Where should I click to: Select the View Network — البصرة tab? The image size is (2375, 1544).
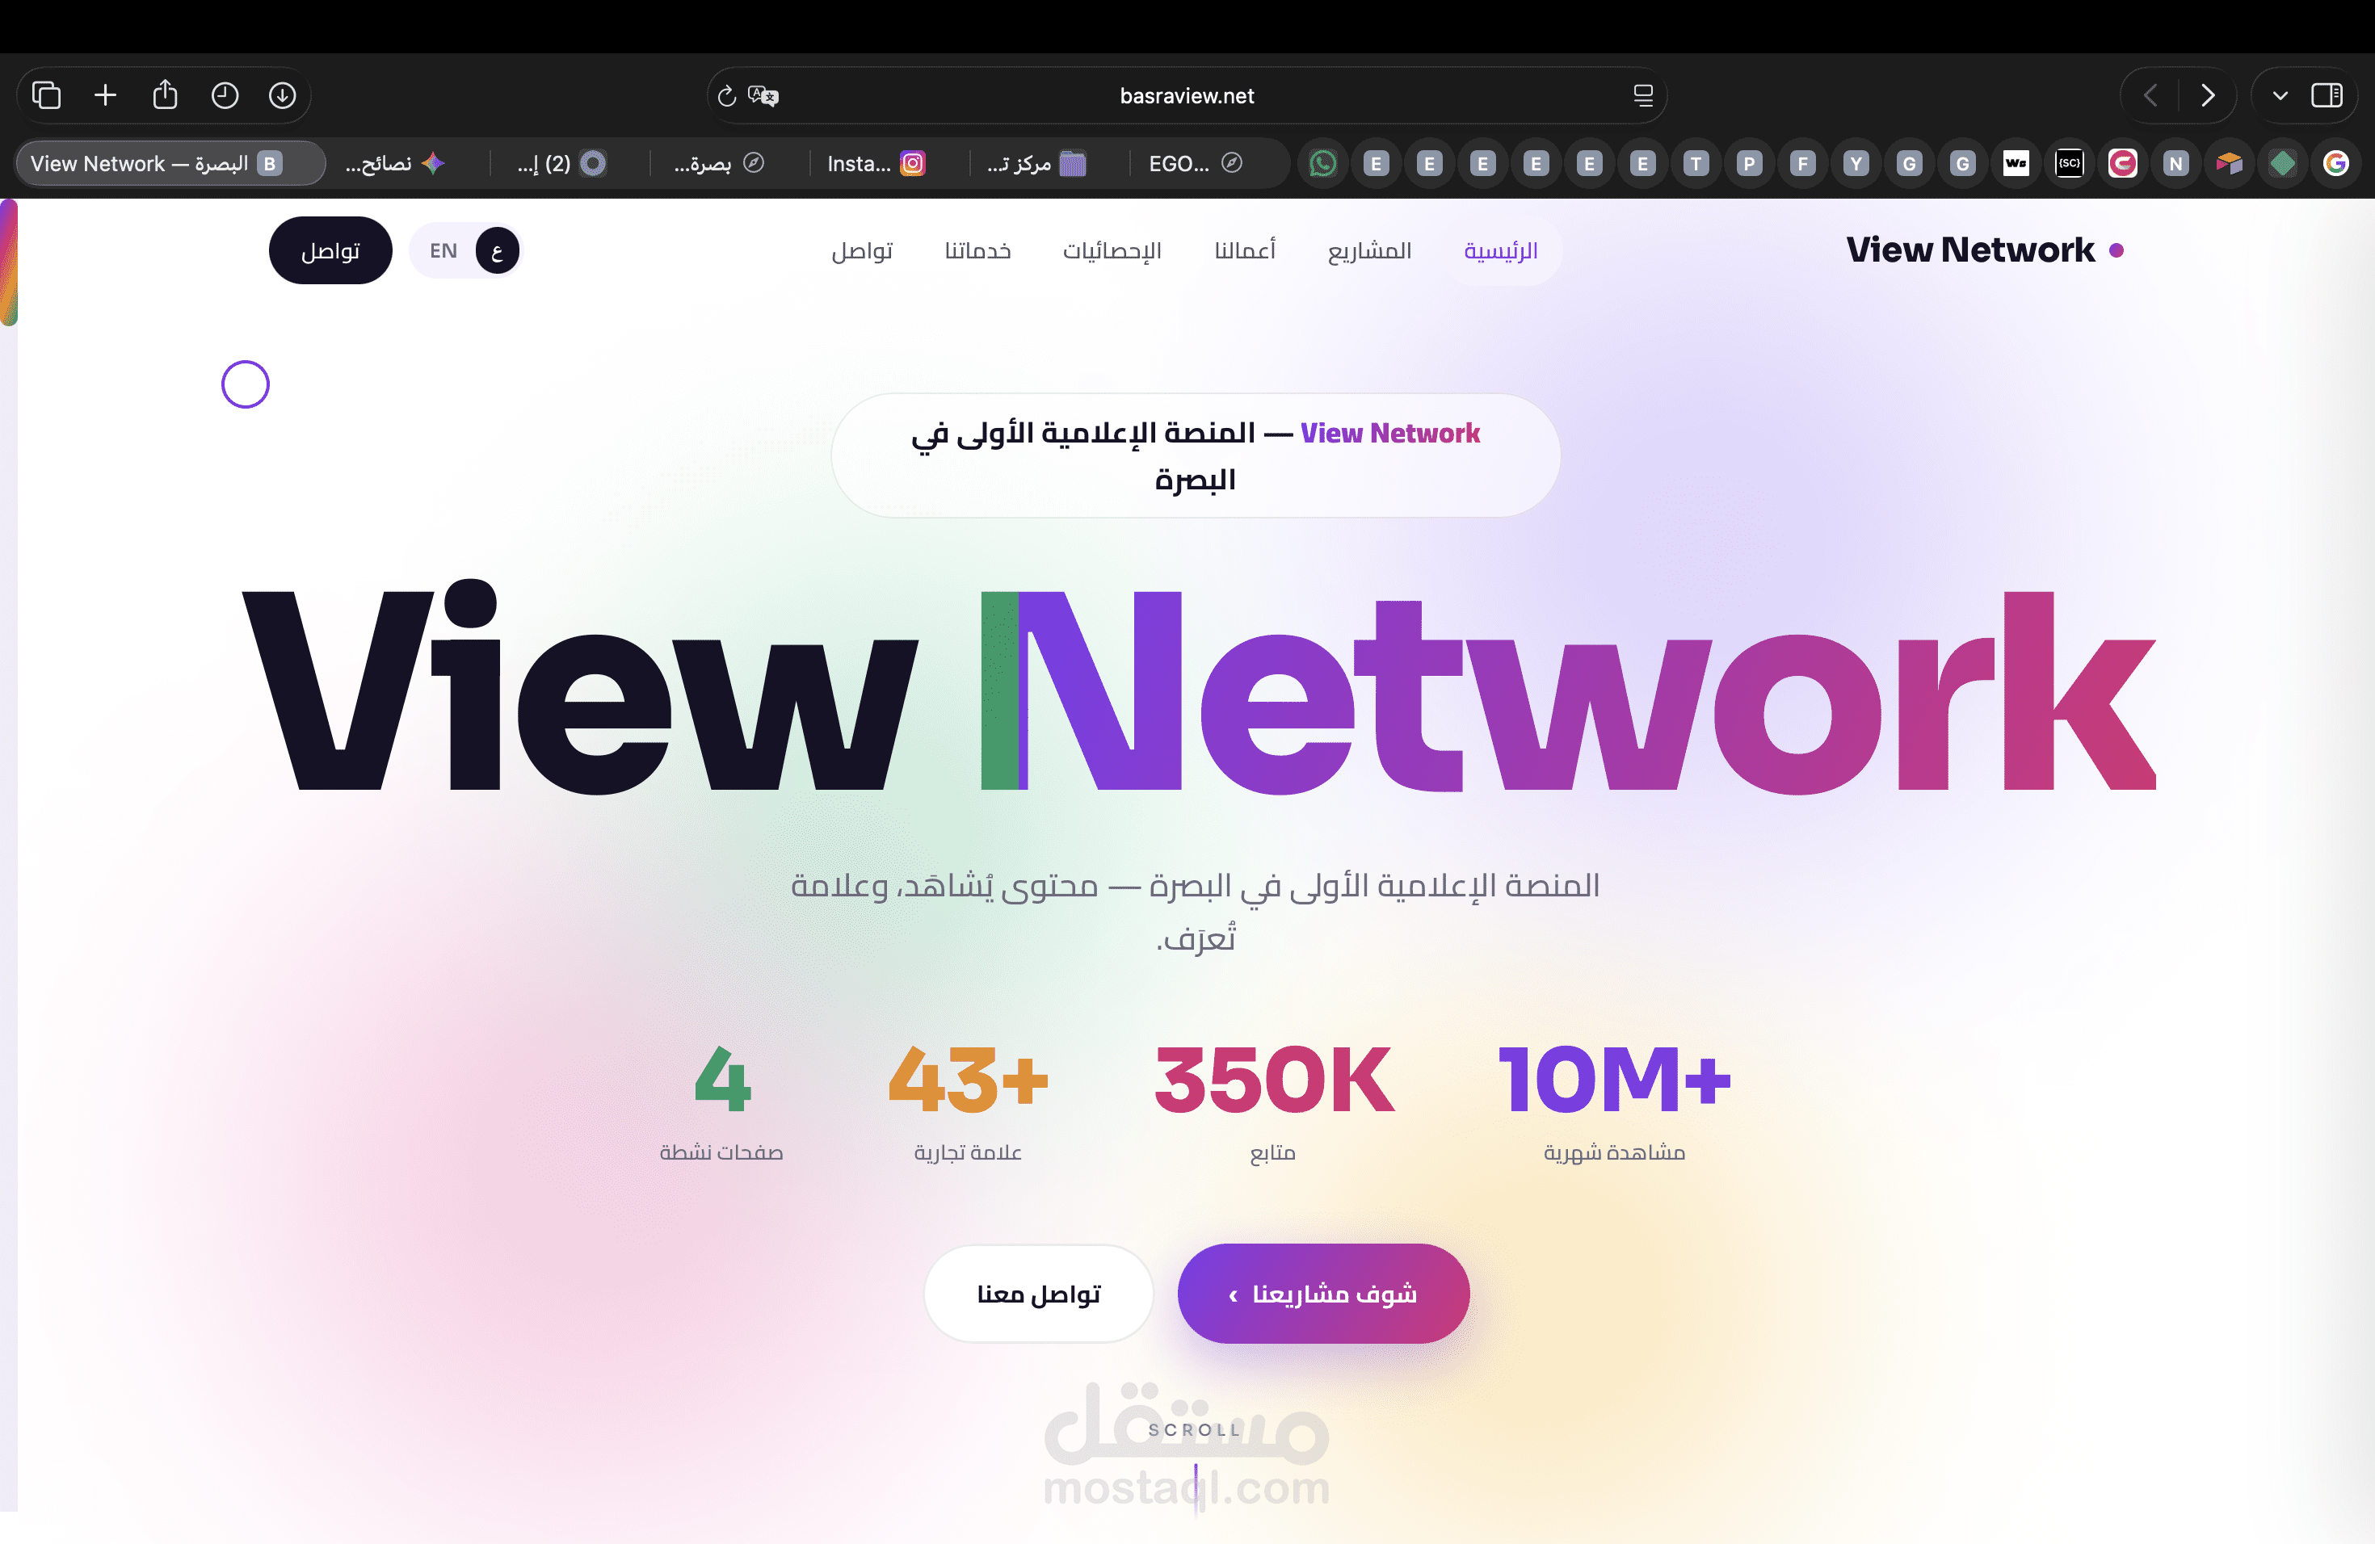click(x=170, y=164)
